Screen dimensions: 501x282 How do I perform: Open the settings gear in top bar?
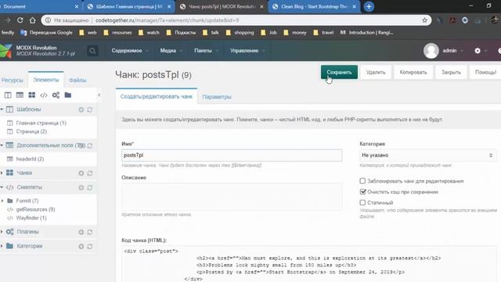pyautogui.click(x=478, y=50)
